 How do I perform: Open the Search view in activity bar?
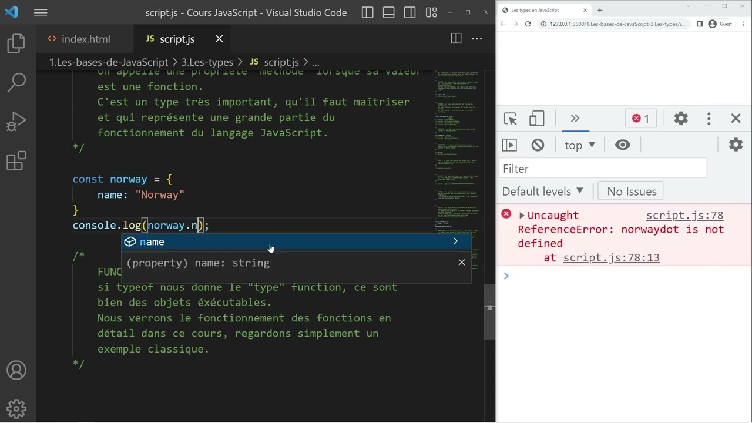click(x=16, y=82)
